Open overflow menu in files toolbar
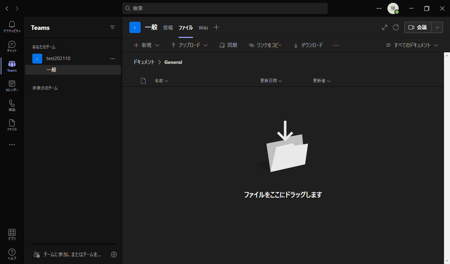Image resolution: width=450 pixels, height=264 pixels. coord(336,45)
